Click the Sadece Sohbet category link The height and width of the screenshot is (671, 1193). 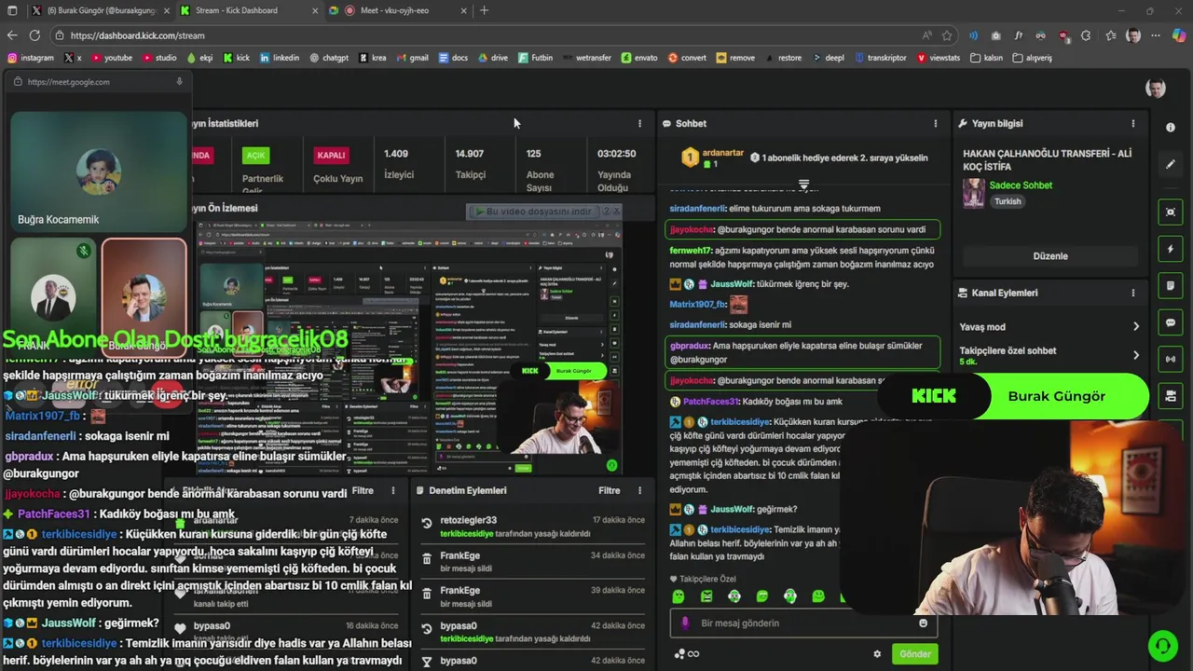coord(1021,185)
